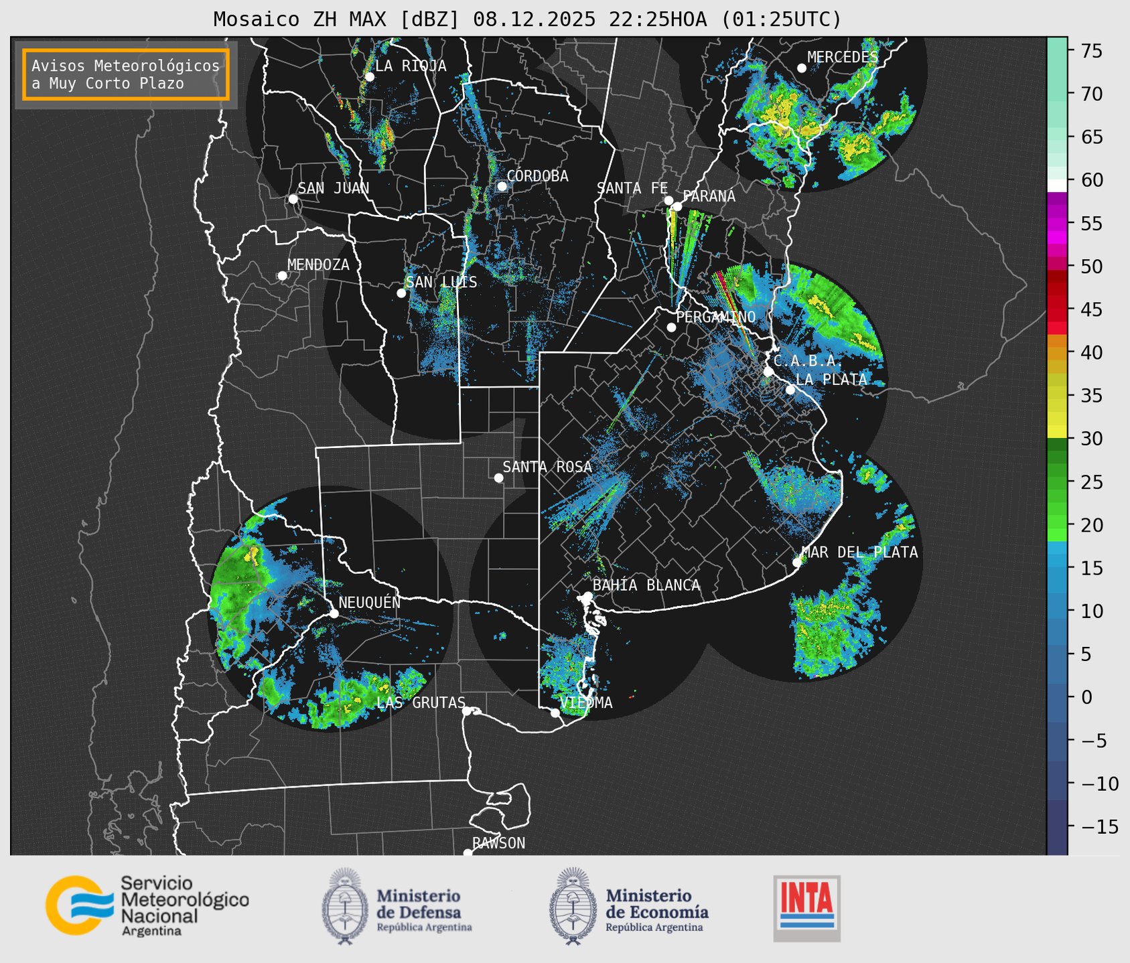Select the Mendoza city marker
Image resolution: width=1130 pixels, height=963 pixels.
(282, 276)
